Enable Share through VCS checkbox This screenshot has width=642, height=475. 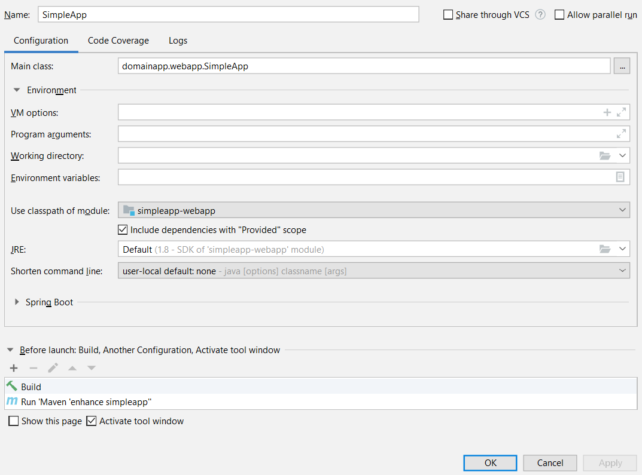click(x=448, y=15)
